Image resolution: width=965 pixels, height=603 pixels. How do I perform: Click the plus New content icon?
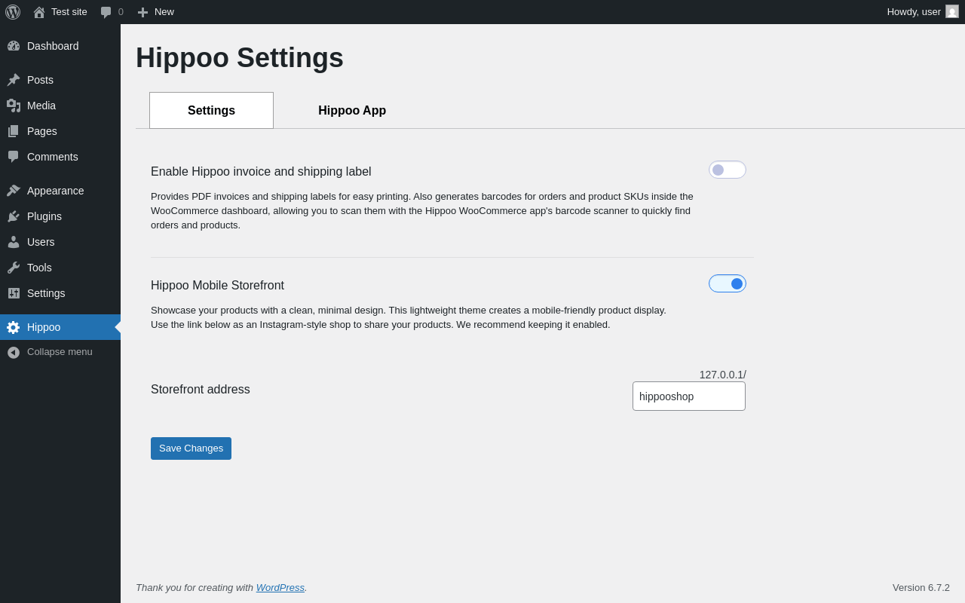tap(142, 12)
